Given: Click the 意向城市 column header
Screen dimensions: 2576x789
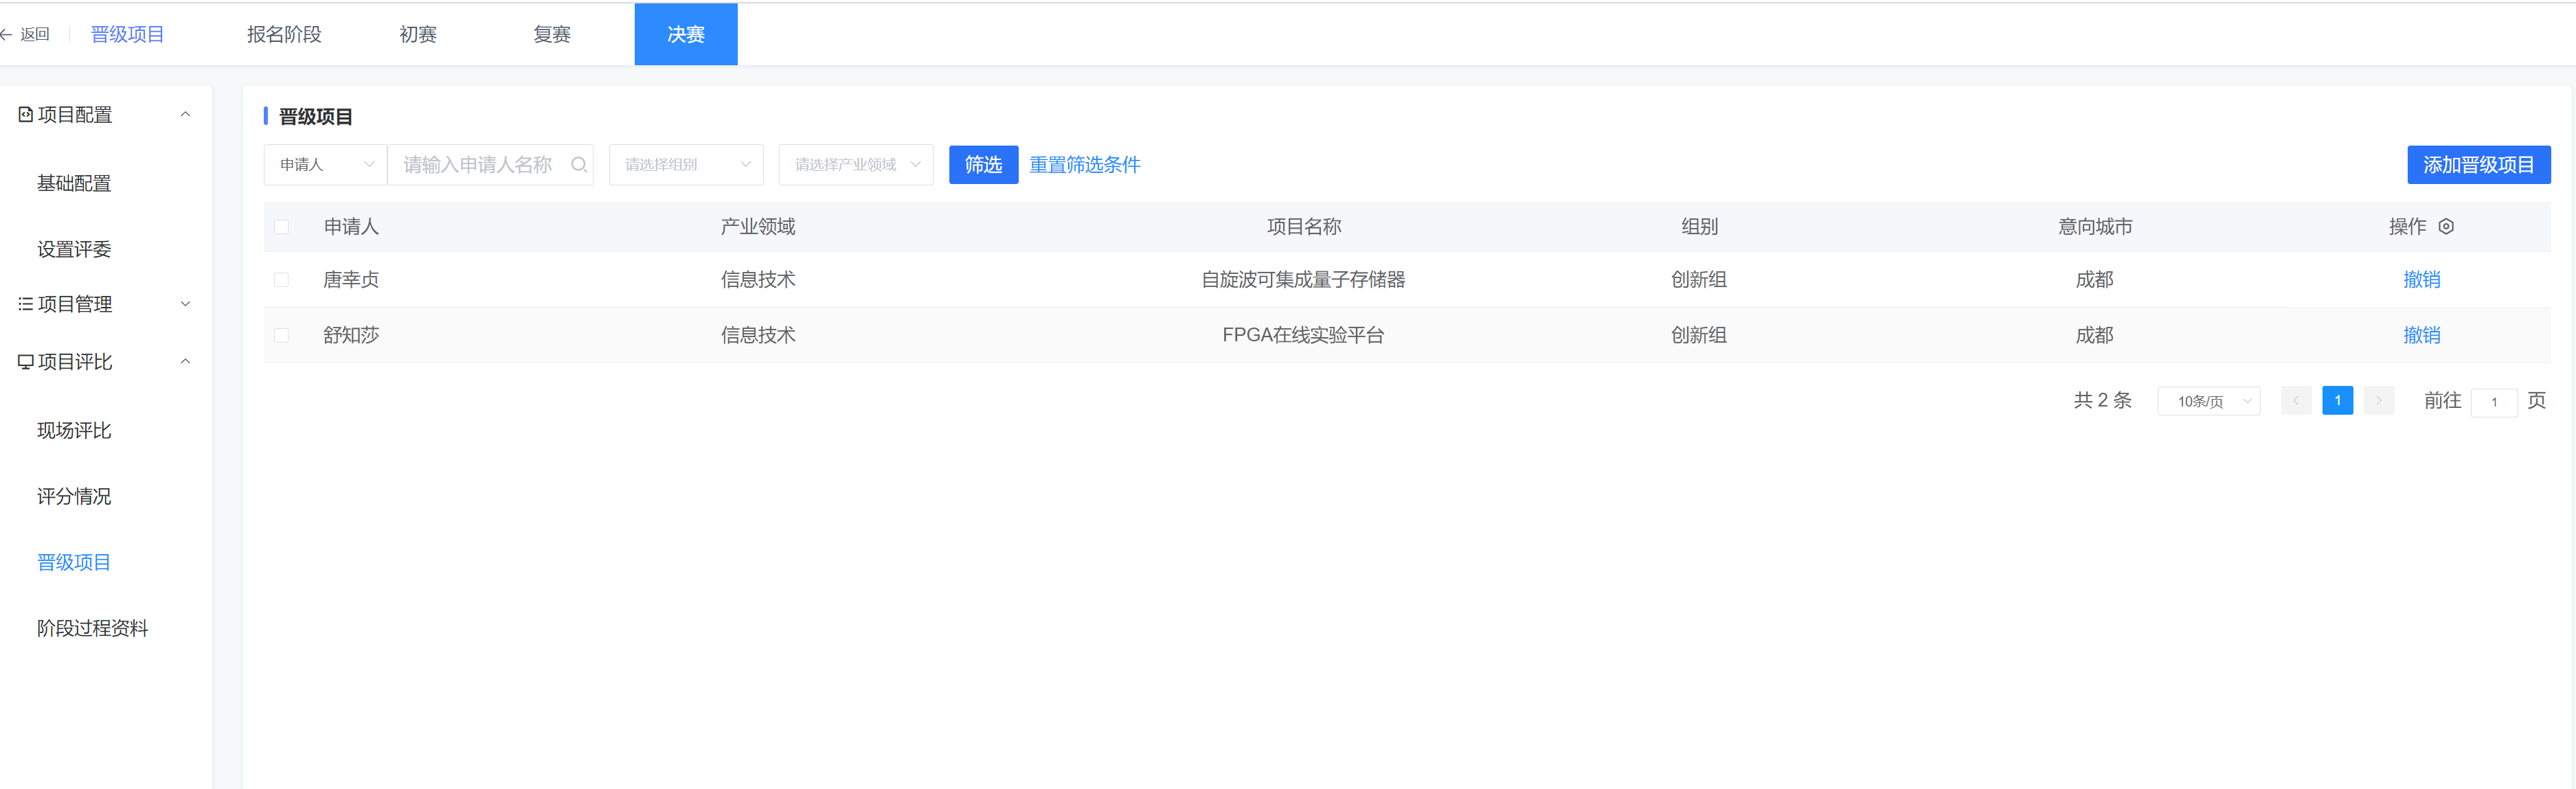Looking at the screenshot, I should [x=2095, y=227].
